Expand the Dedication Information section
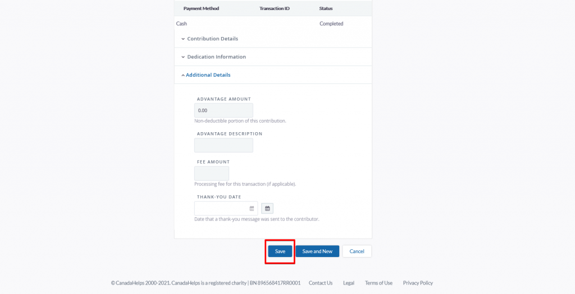Screen dimensions: 575x294 point(216,57)
